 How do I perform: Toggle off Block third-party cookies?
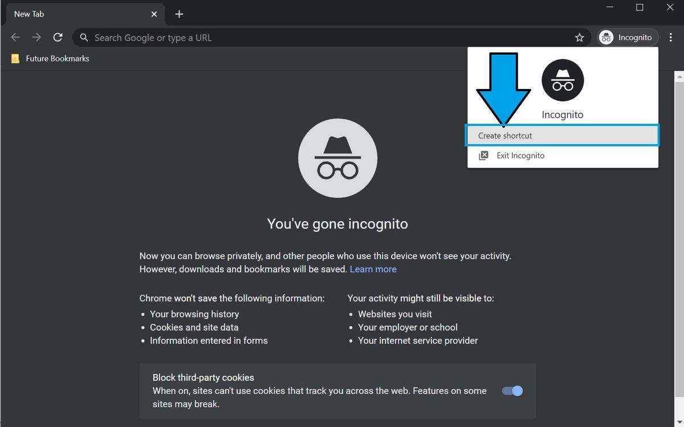511,391
